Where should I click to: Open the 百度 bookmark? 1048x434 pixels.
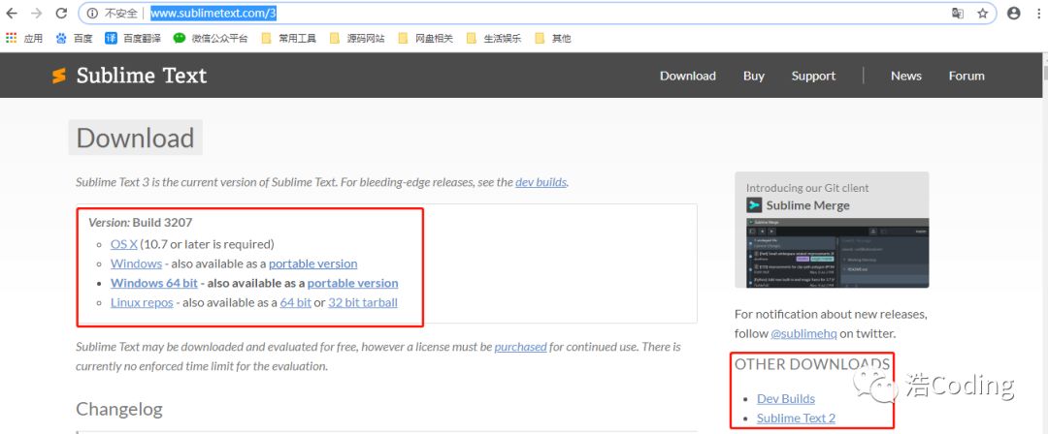point(74,38)
